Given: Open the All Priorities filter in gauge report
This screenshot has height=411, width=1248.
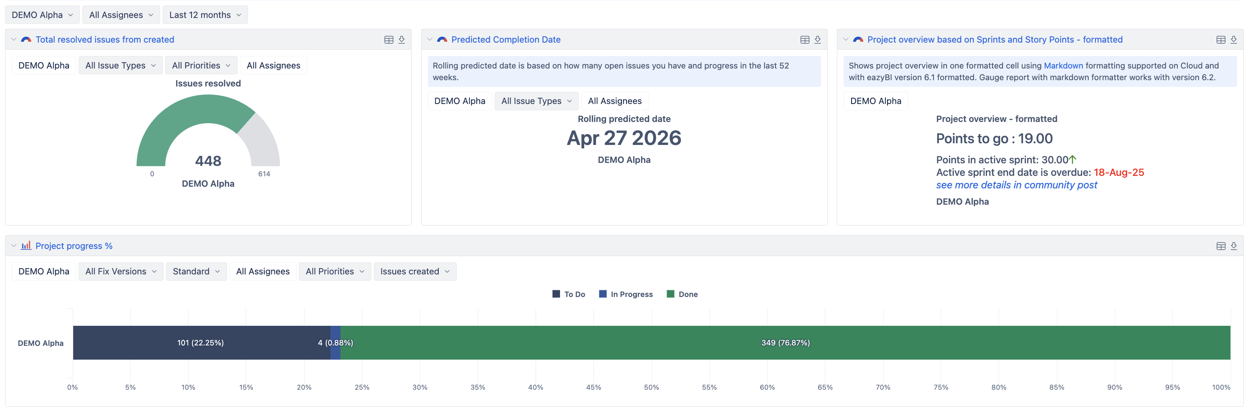Looking at the screenshot, I should tap(201, 65).
